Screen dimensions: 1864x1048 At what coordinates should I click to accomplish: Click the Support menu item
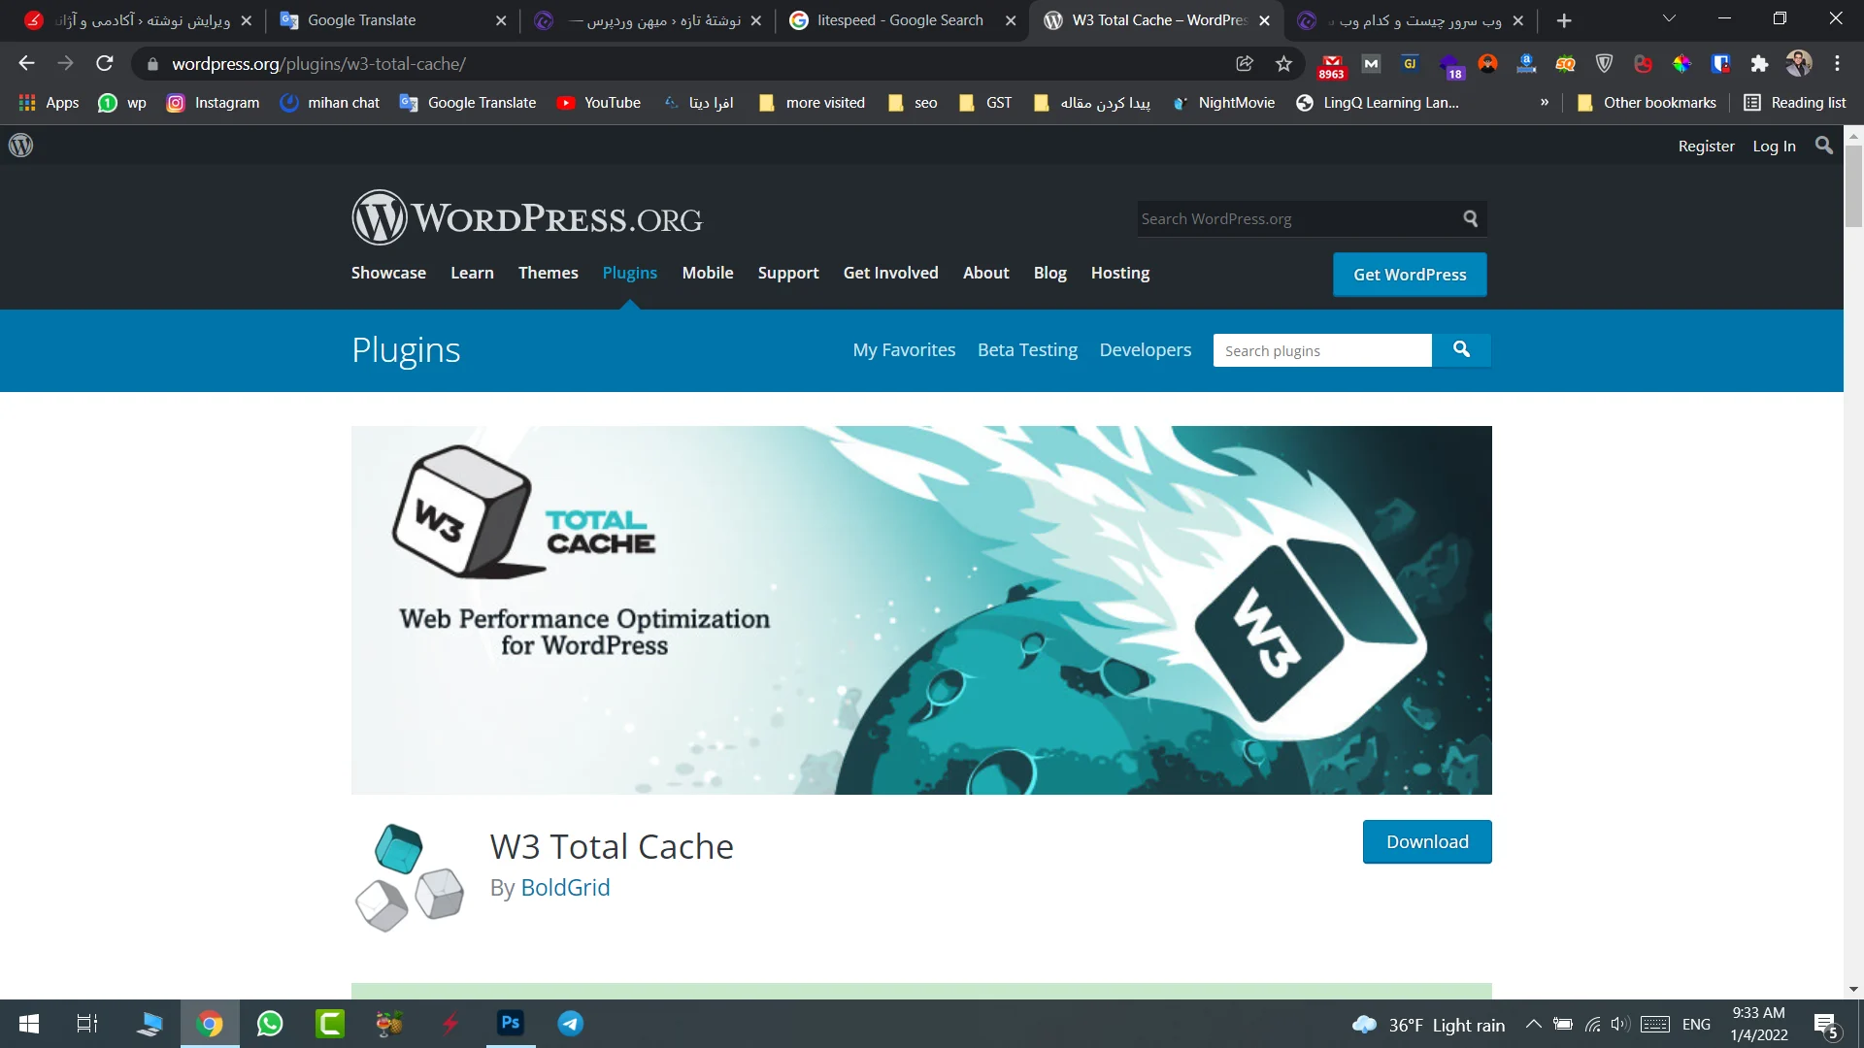tap(788, 273)
